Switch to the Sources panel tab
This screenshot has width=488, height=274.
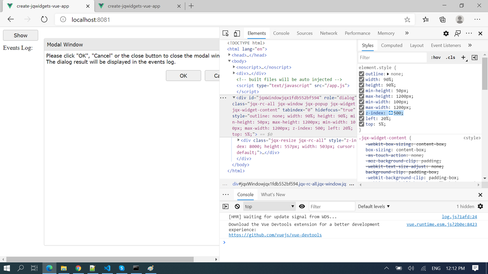pos(305,33)
